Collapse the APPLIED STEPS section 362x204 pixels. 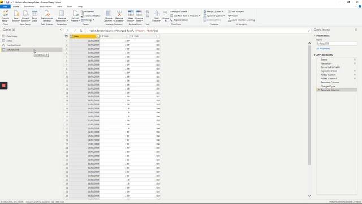pos(314,55)
